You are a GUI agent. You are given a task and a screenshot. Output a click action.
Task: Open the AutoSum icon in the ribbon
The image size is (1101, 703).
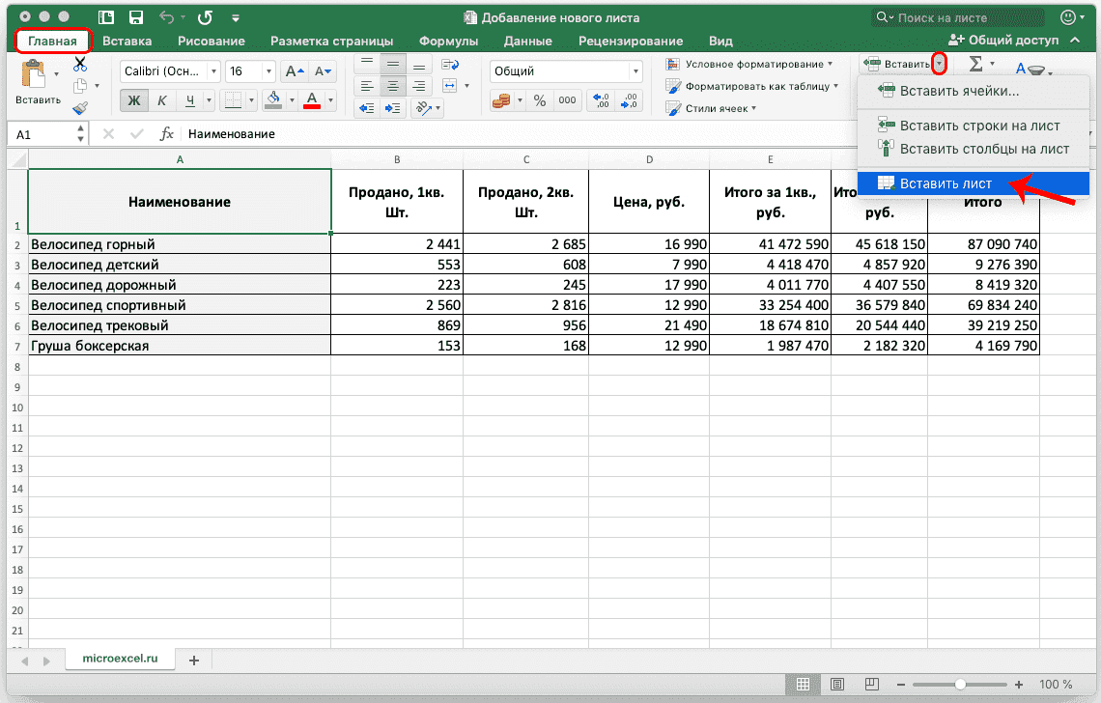point(976,64)
